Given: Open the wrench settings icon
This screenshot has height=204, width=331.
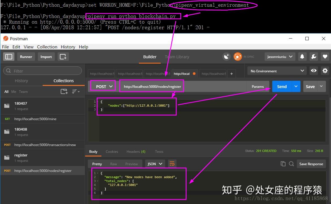Looking at the screenshot, I should [x=314, y=57].
